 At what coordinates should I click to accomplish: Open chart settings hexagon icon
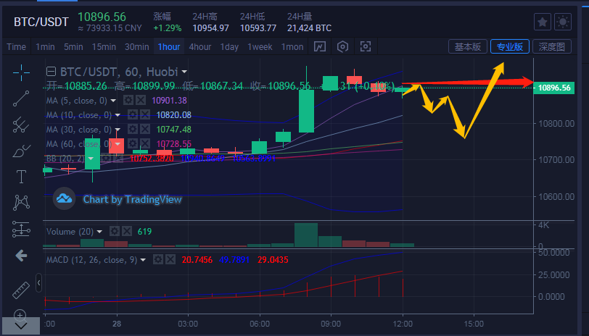pyautogui.click(x=342, y=46)
